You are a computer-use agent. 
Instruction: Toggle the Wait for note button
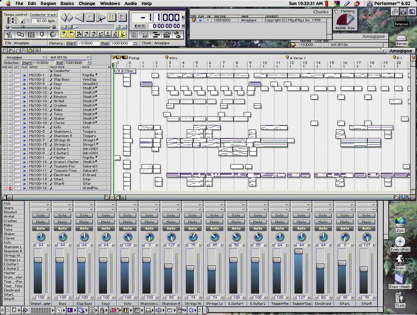(x=115, y=34)
